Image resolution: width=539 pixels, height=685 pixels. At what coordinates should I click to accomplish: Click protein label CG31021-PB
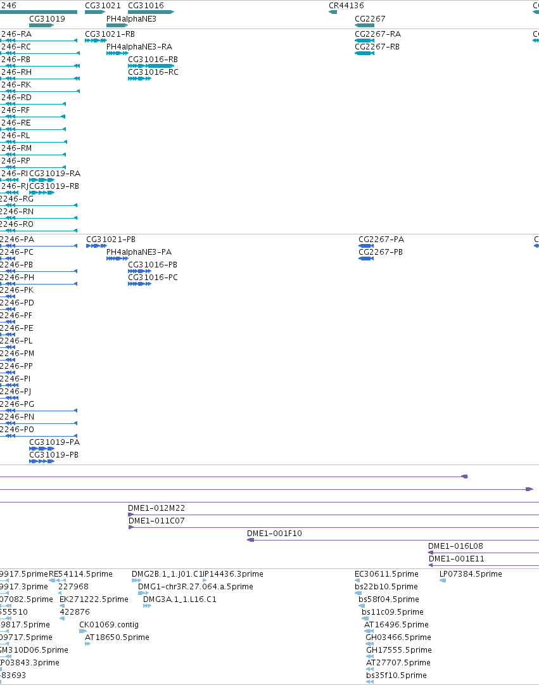[x=110, y=239]
